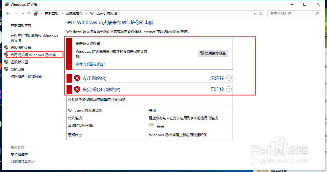Click Windows 防火墙 title bar icon

pyautogui.click(x=7, y=4)
